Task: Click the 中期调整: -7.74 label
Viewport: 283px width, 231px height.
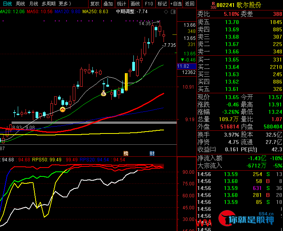Action: [131, 12]
